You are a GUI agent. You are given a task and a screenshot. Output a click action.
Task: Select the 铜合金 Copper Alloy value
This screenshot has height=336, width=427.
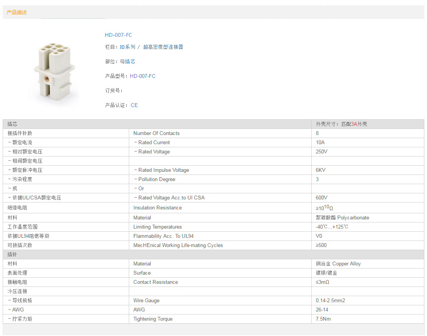pos(338,264)
